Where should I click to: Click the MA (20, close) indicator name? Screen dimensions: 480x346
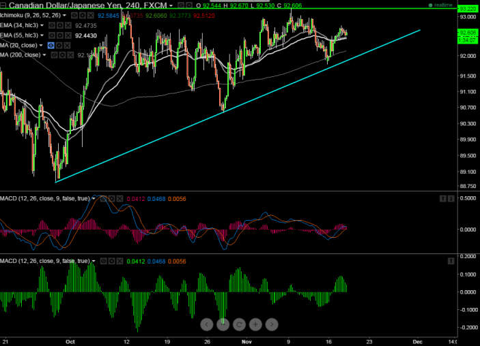tap(18, 45)
